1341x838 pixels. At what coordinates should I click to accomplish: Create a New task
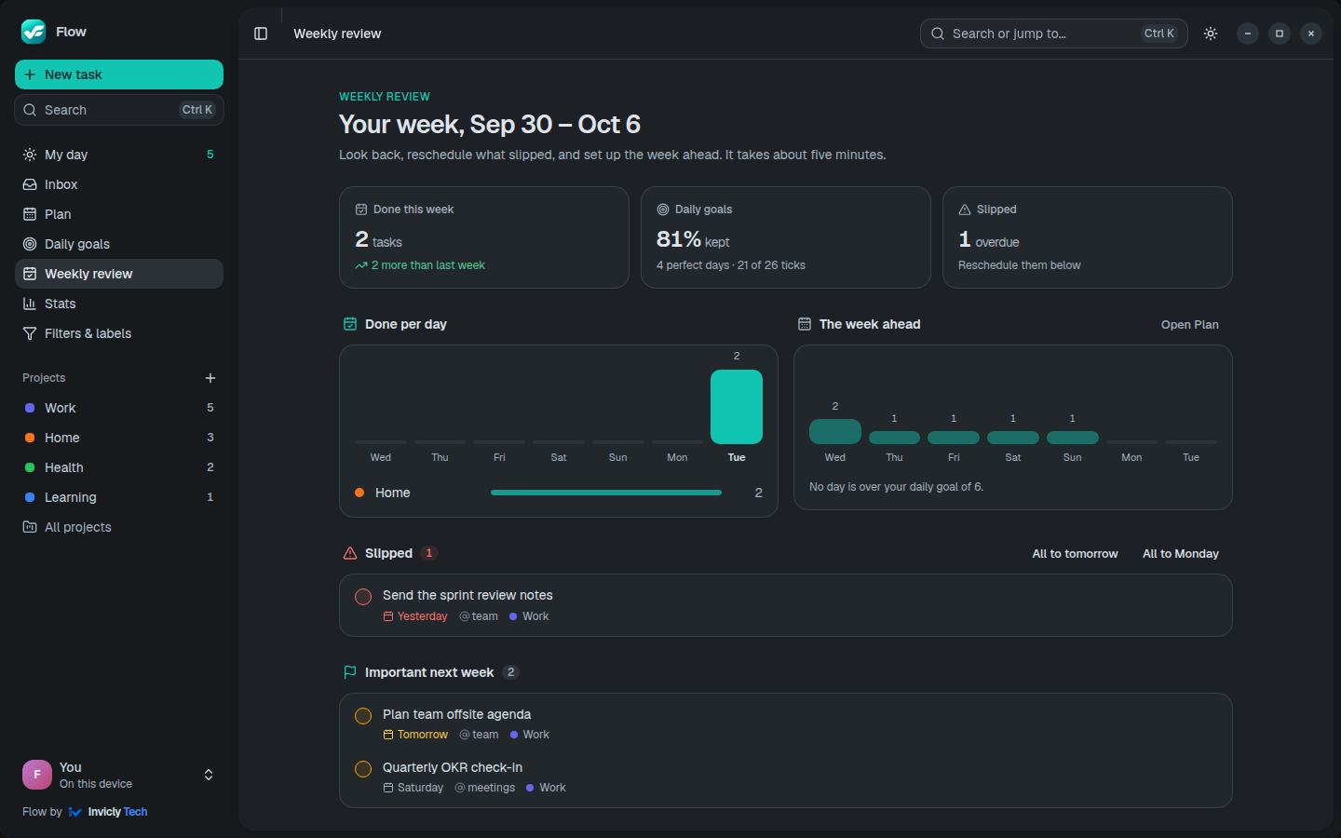[119, 74]
